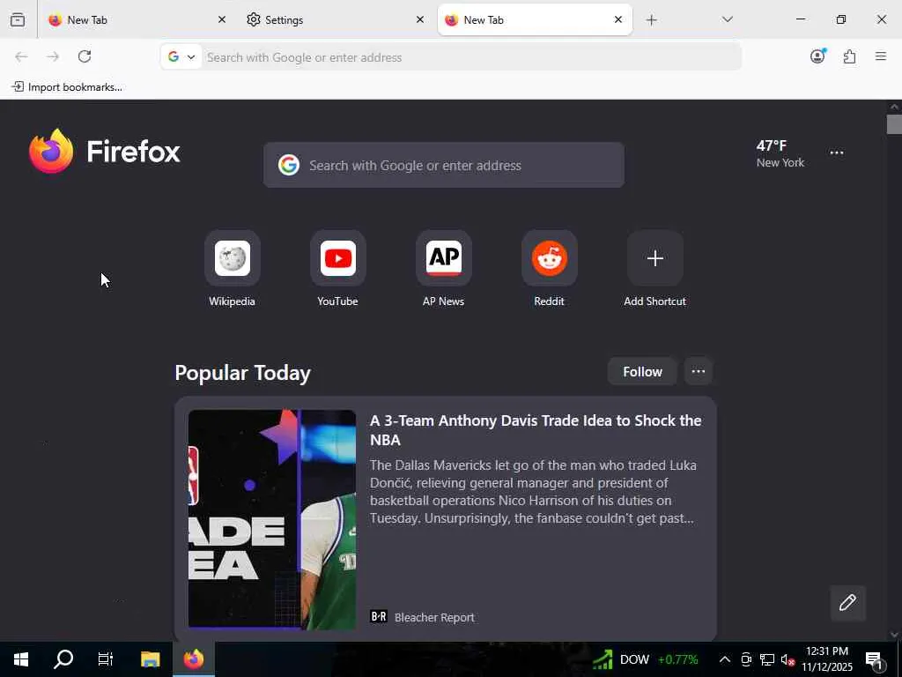This screenshot has height=677, width=902.
Task: Open Task View on taskbar
Action: point(106,659)
